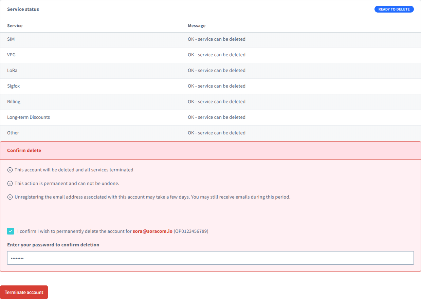The width and height of the screenshot is (421, 299).
Task: Click the Message column header
Action: coord(197,26)
